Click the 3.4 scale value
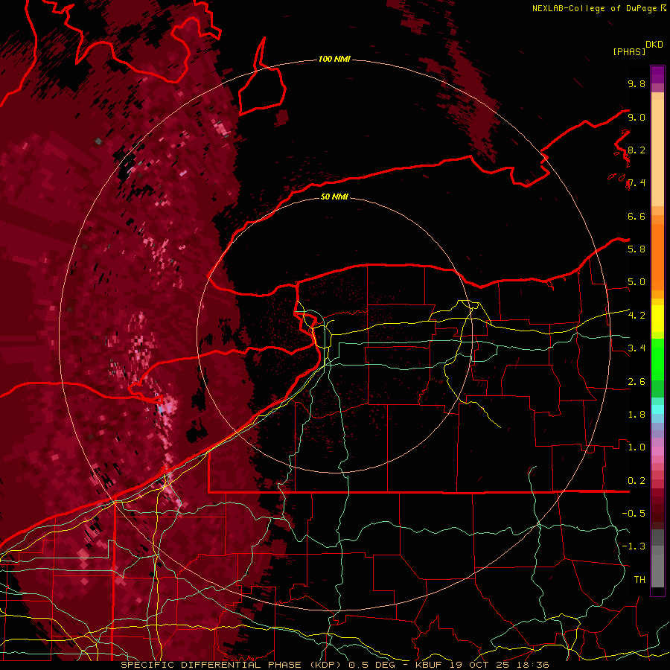670x670 pixels. pos(636,348)
